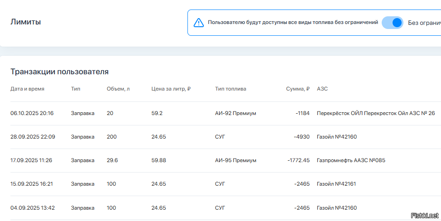Image resolution: width=441 pixels, height=221 pixels.
Task: Click the 'Газпромнефть ААЗС №085' station
Action: click(x=351, y=160)
